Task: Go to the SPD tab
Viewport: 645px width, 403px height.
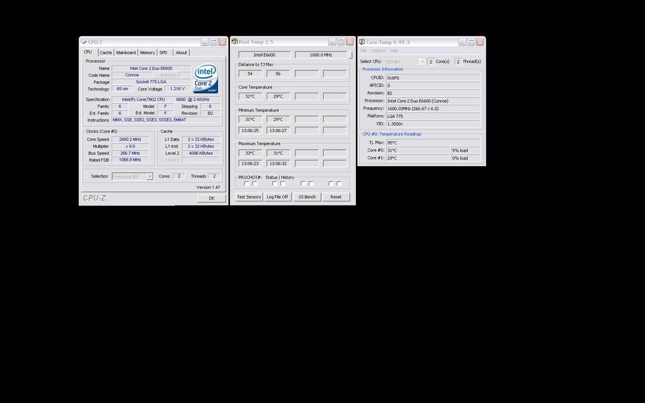Action: pyautogui.click(x=163, y=53)
